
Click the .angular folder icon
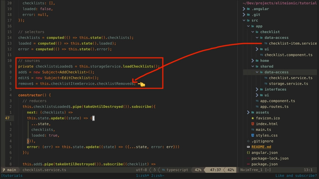coord(248,9)
